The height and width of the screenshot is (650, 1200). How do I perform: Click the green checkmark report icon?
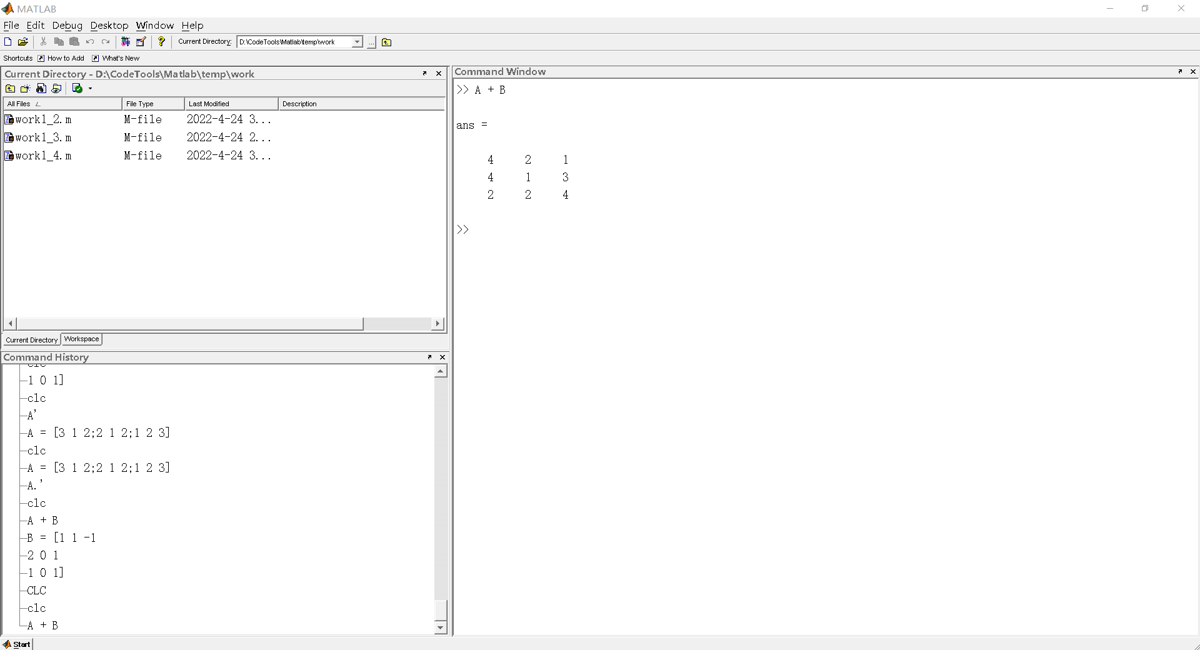pos(77,88)
